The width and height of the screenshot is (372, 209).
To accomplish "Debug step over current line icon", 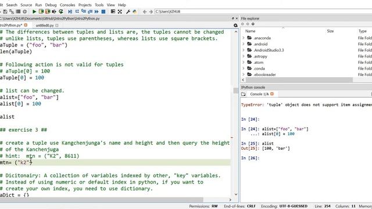I will 77,12.
